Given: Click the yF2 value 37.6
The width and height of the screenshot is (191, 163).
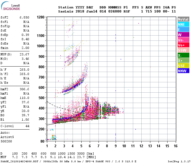Looking at the screenshot, I should pos(25,102).
